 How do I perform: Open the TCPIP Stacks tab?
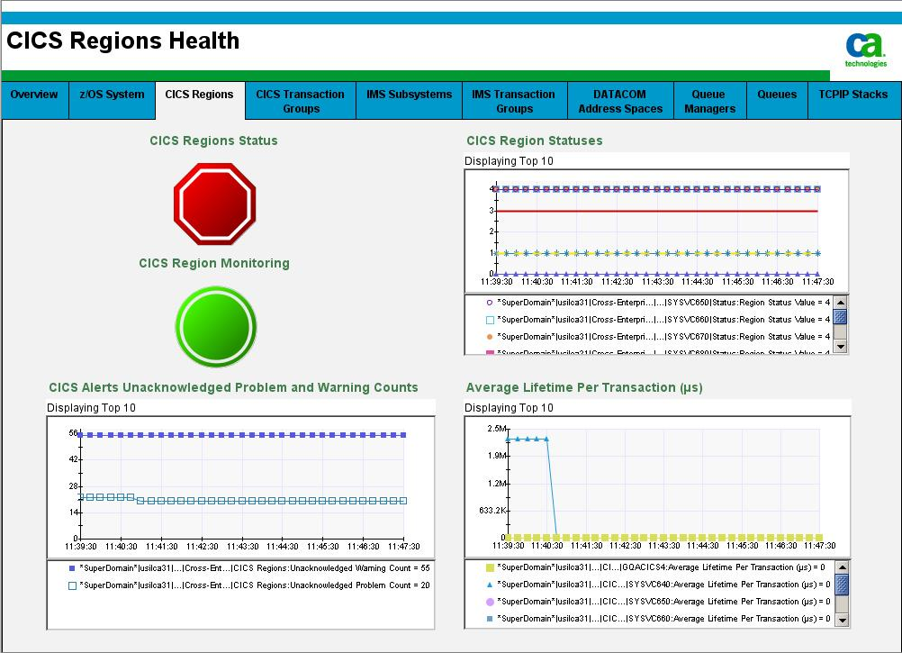[853, 101]
